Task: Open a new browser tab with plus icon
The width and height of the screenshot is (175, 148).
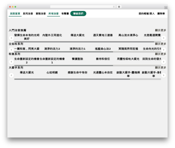Action: pos(166,8)
